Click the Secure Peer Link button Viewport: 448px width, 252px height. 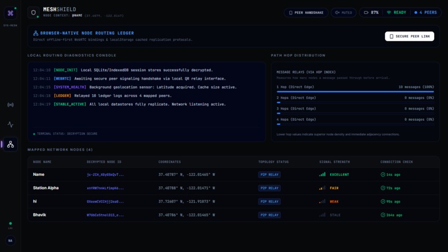pos(410,36)
